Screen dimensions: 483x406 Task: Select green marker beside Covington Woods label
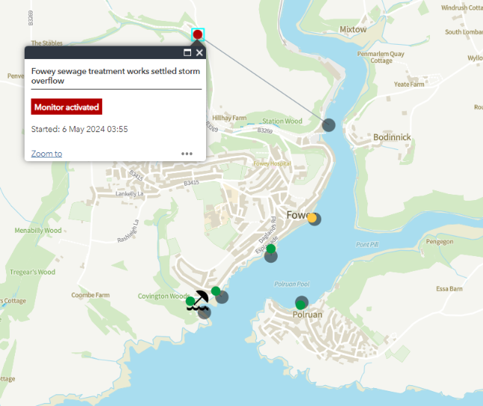190,301
